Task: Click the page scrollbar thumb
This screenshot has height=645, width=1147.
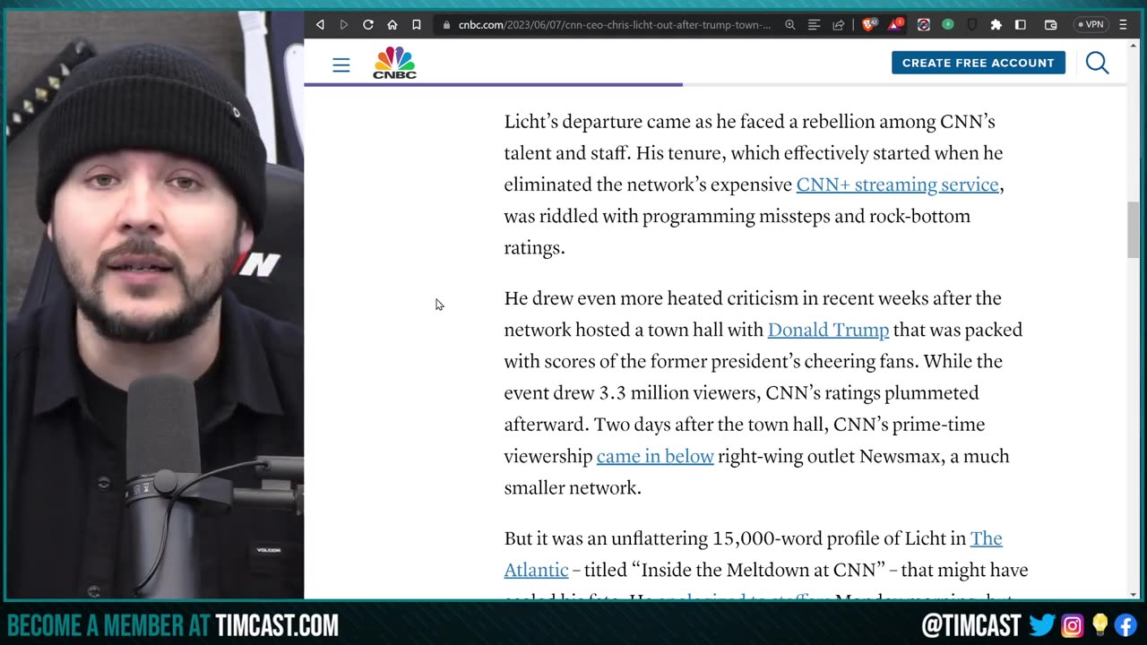Action: coord(1134,230)
